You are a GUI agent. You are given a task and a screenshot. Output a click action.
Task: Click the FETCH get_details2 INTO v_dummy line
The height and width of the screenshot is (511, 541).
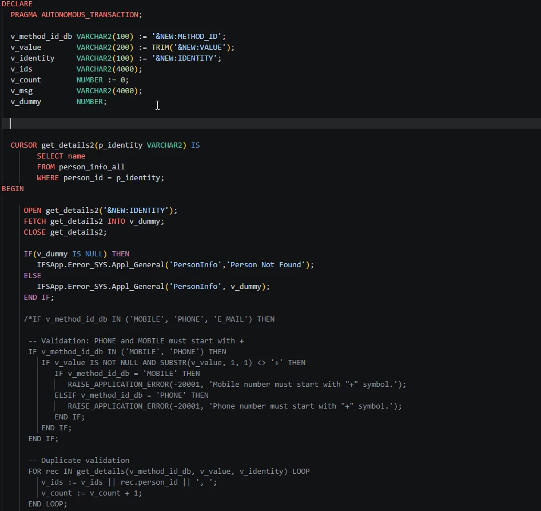[94, 221]
